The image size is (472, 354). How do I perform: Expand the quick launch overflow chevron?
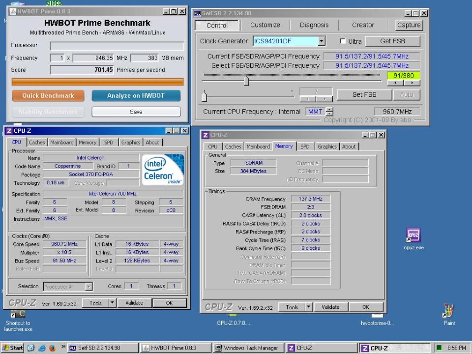[63, 347]
